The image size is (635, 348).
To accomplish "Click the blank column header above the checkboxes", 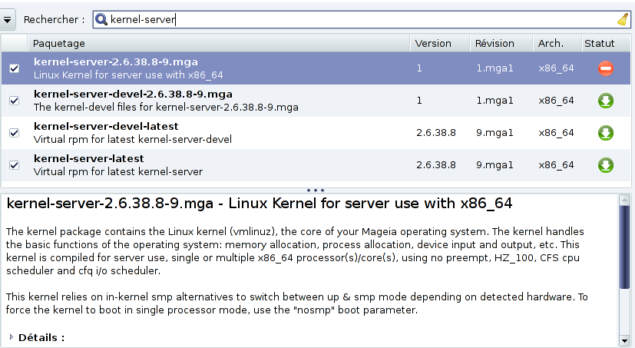I will [14, 43].
